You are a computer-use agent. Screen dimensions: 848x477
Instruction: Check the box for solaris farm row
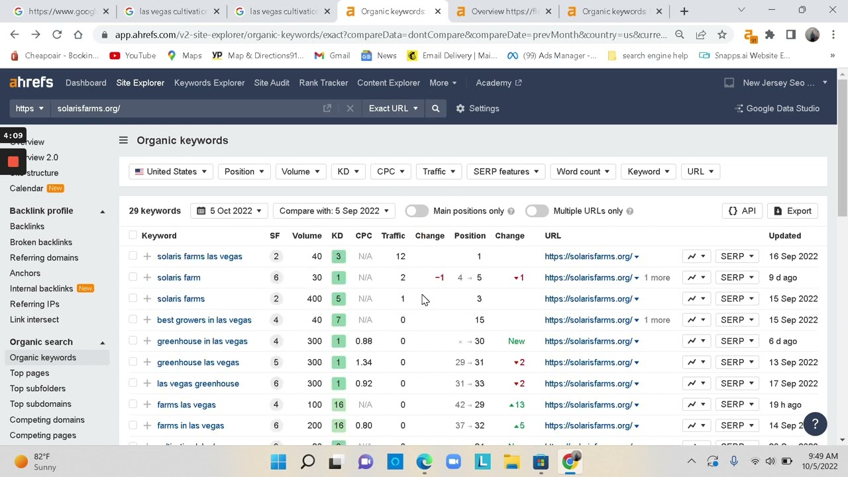click(133, 278)
